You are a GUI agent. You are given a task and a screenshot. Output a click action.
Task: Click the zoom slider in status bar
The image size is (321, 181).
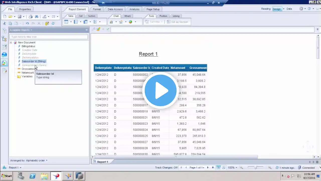coord(256,168)
